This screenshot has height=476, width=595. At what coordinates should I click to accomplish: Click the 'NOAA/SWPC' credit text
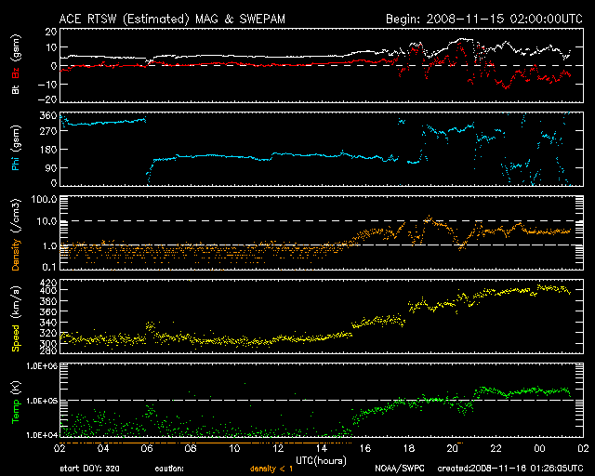pos(400,469)
